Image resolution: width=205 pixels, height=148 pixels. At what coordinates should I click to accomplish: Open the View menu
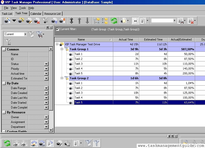[14, 8]
